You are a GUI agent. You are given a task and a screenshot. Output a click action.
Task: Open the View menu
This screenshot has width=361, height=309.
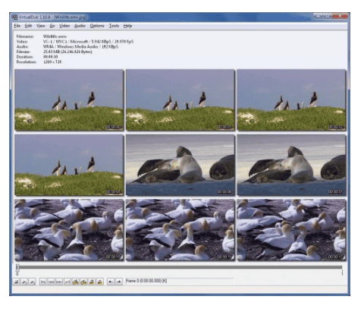[40, 26]
